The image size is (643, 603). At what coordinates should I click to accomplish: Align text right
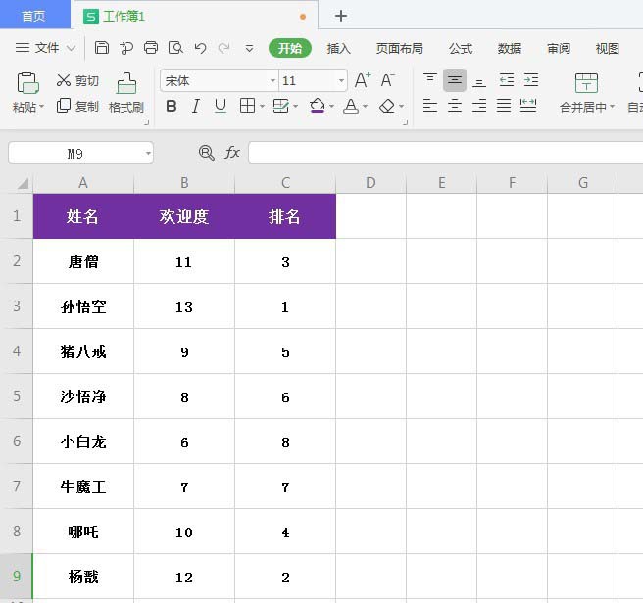point(479,106)
